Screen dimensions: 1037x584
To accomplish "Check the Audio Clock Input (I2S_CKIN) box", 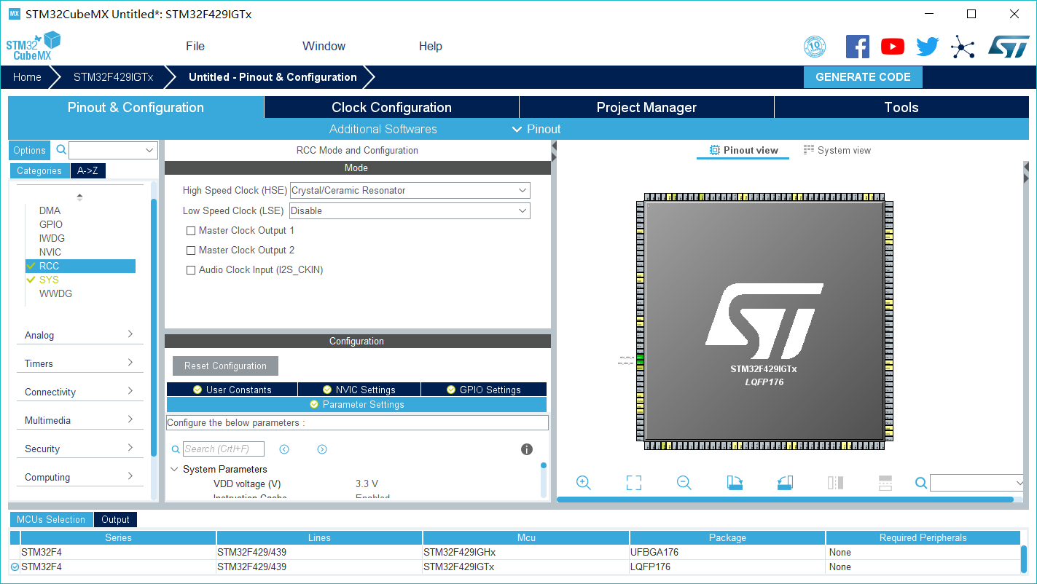I will tap(191, 269).
